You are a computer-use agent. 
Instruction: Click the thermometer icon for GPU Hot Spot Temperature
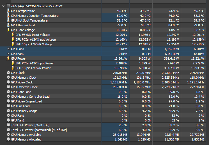point(8,20)
